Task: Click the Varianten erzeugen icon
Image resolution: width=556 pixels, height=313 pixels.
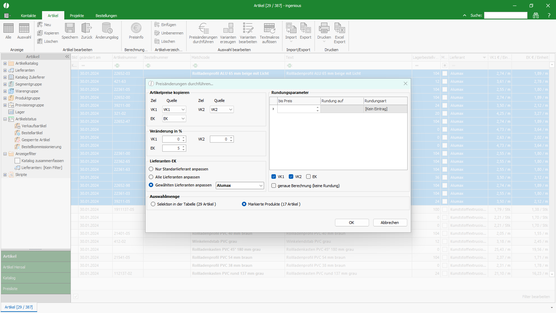Action: [x=228, y=29]
